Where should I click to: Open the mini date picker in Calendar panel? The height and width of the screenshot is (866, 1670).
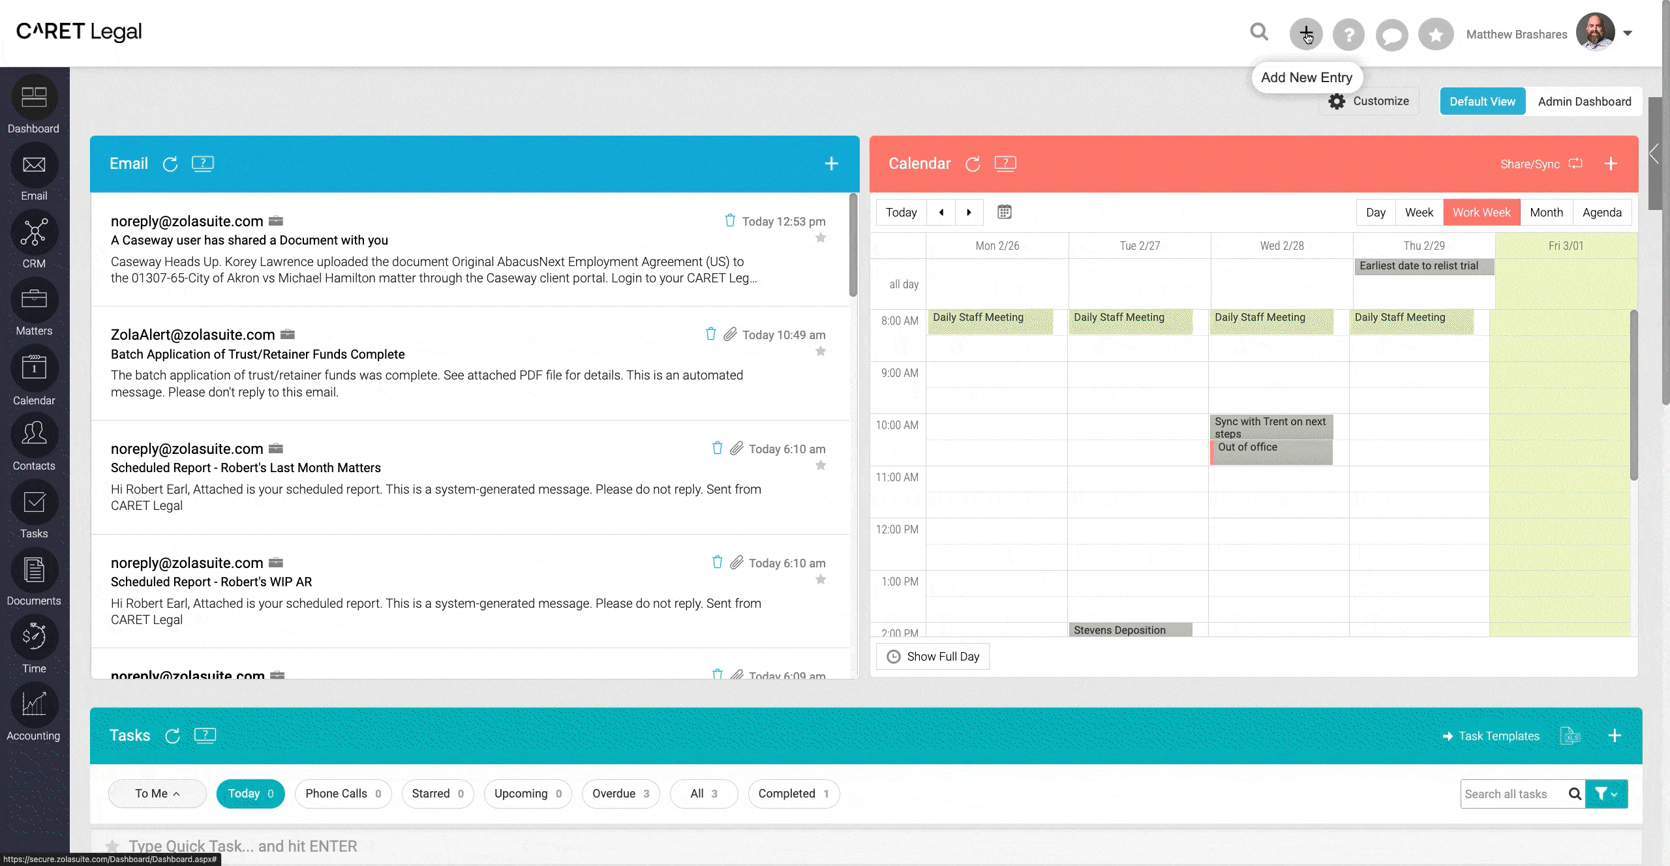(1005, 211)
